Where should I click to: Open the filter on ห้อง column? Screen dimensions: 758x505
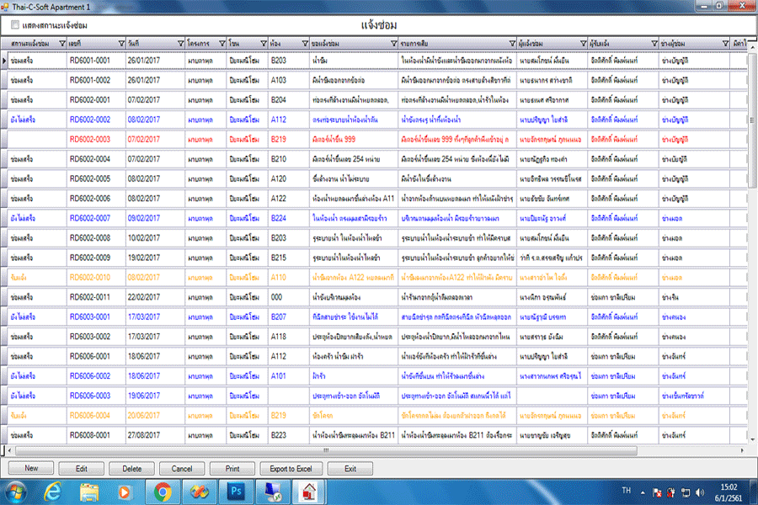(302, 43)
